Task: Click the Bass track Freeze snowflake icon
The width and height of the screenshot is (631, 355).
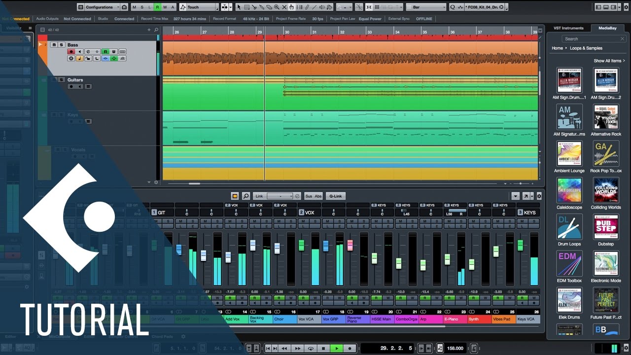Action: click(71, 58)
